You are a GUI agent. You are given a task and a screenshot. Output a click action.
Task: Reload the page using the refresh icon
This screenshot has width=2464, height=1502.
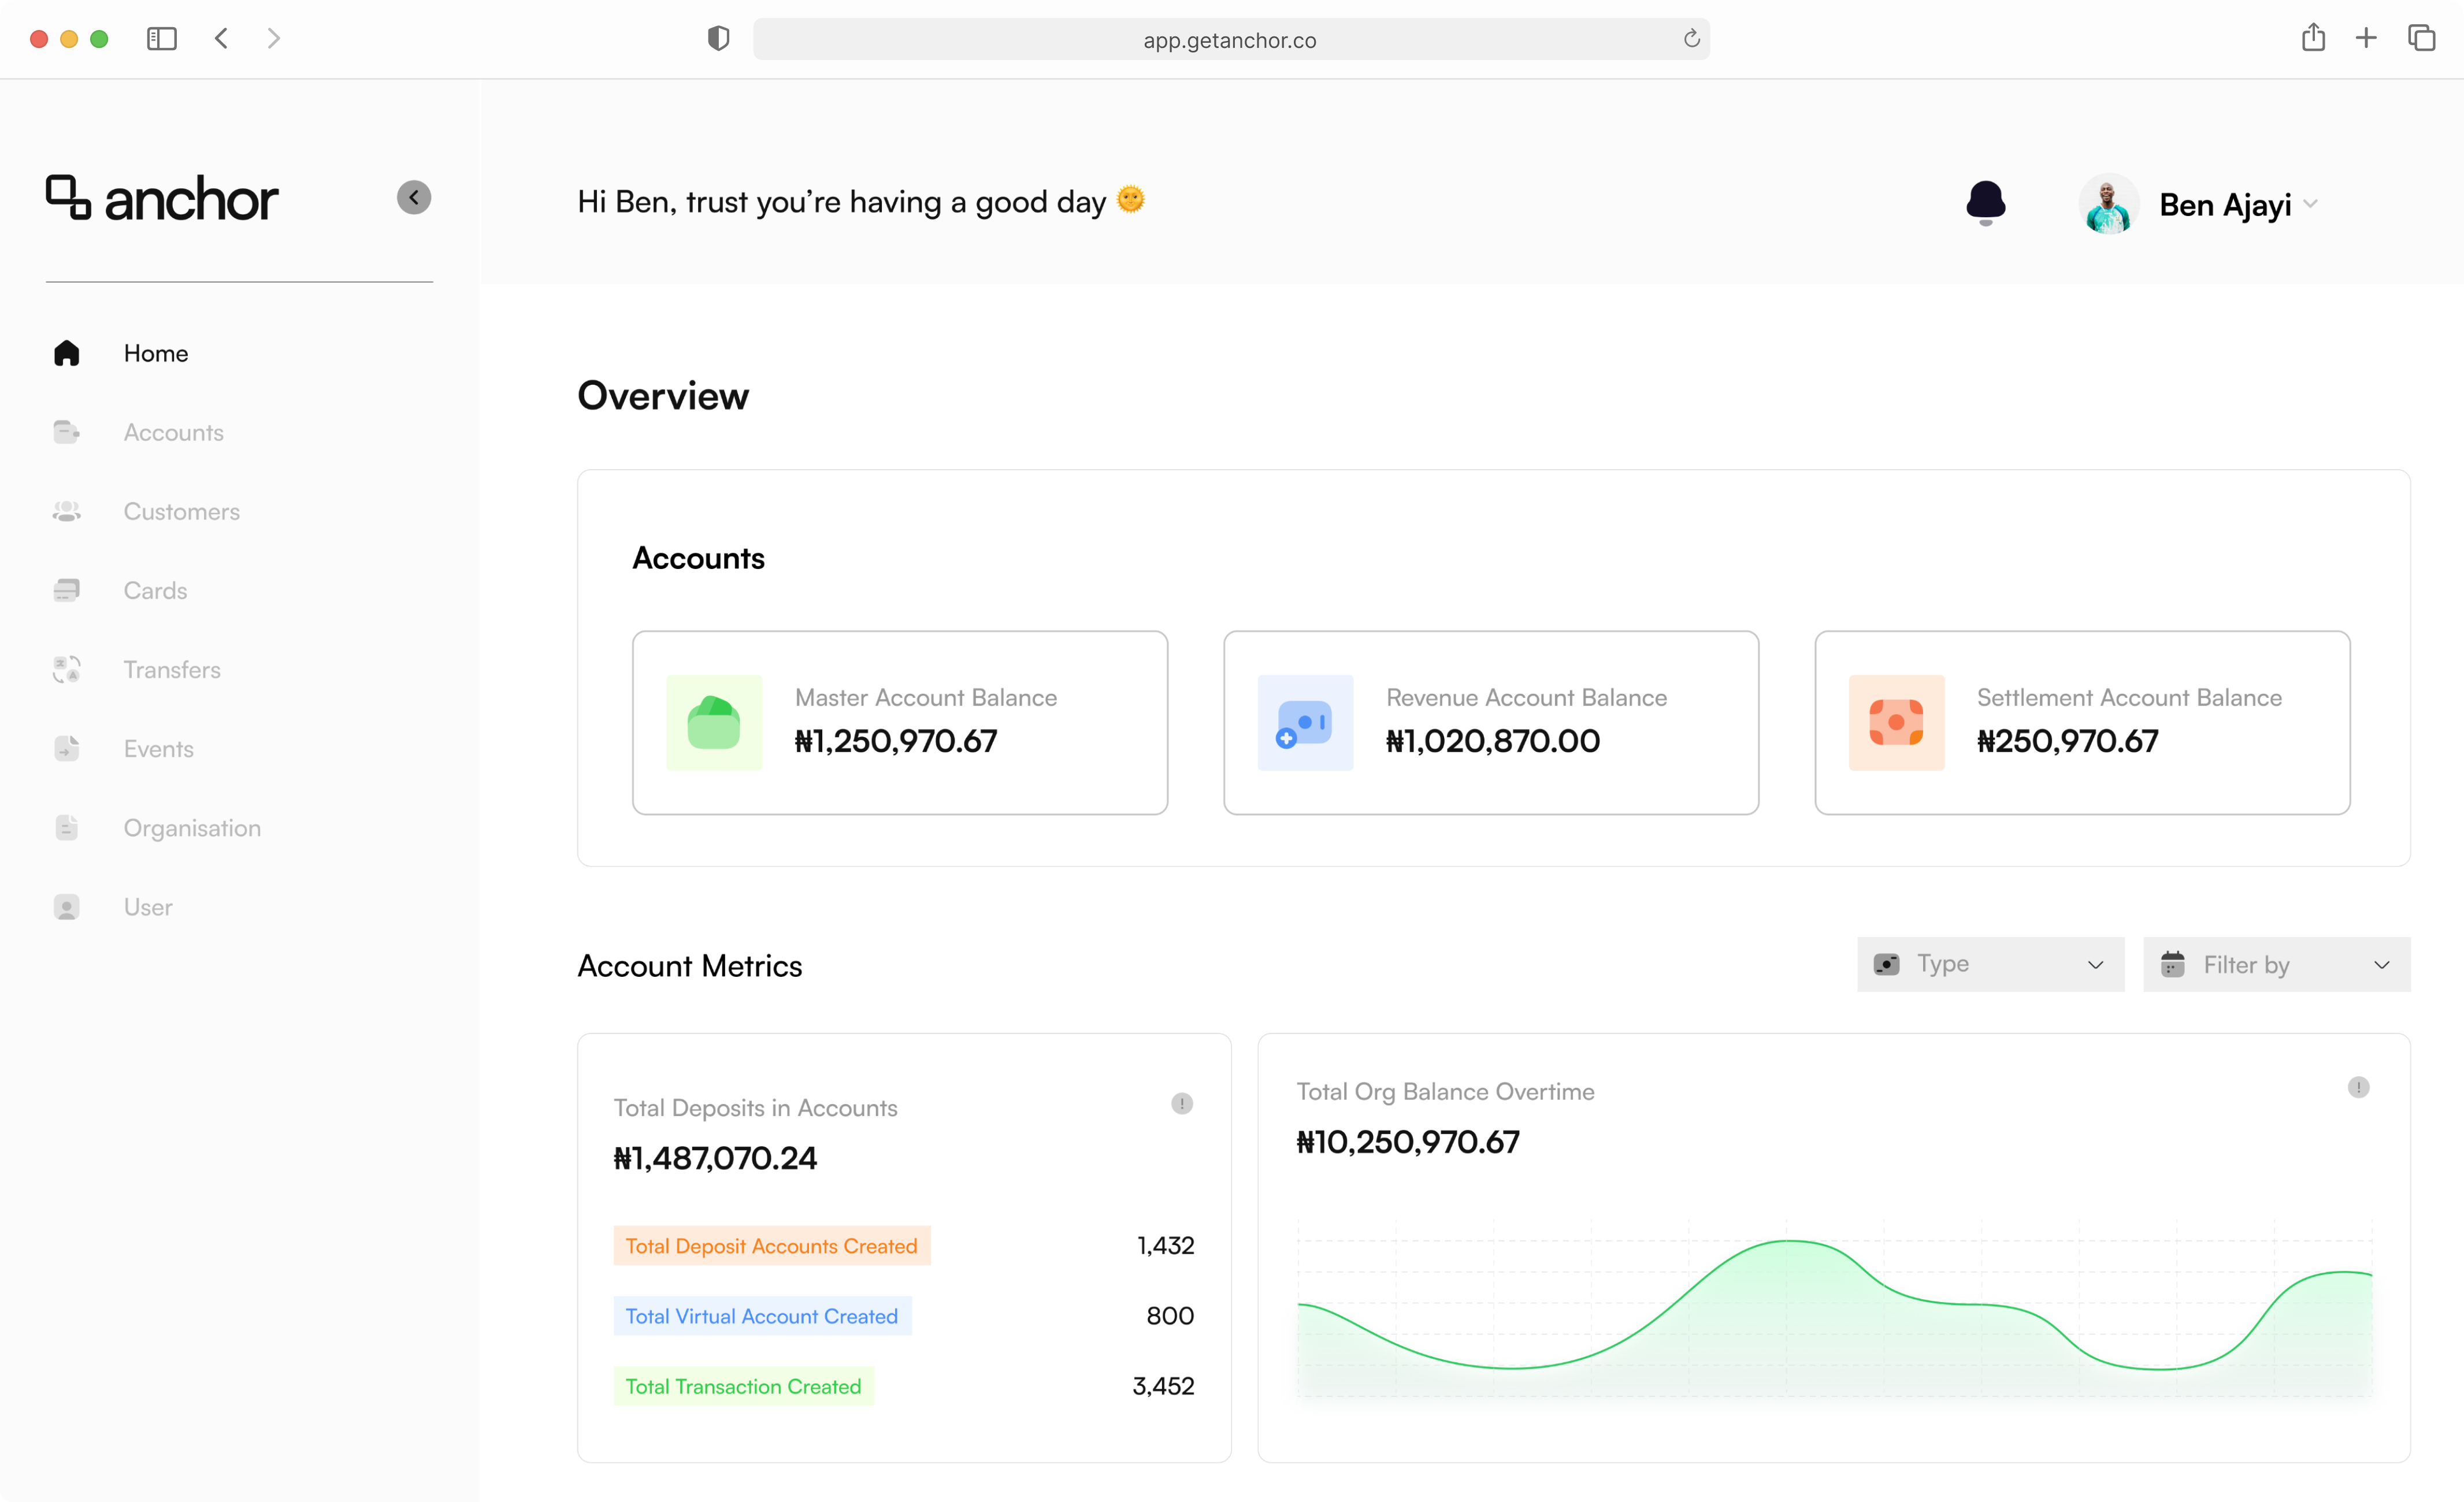[1691, 39]
